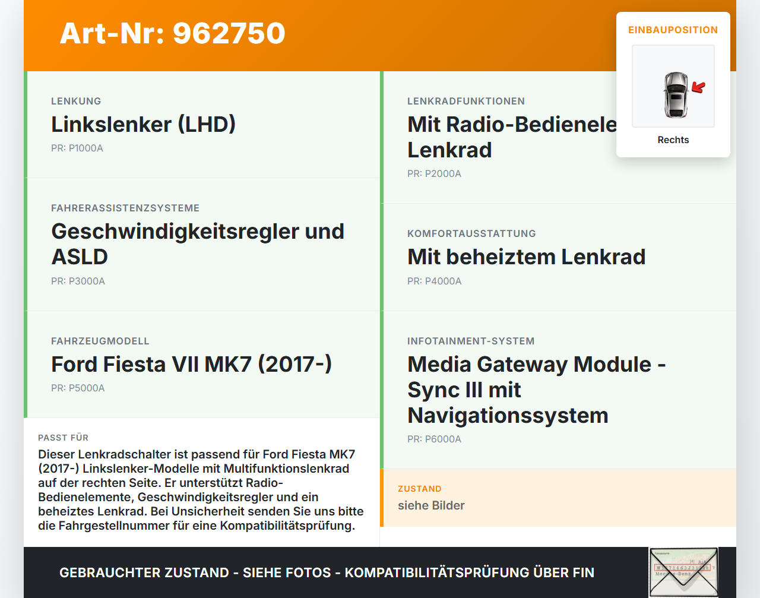Open the Fahrzeugschein document thumbnail
The image size is (760, 598).
click(683, 571)
